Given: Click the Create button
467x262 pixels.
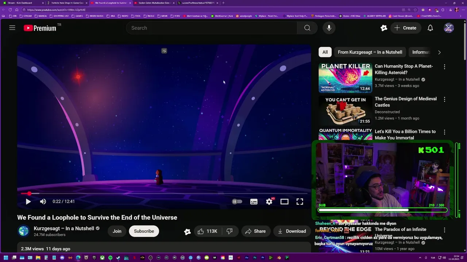Looking at the screenshot, I should point(405,28).
